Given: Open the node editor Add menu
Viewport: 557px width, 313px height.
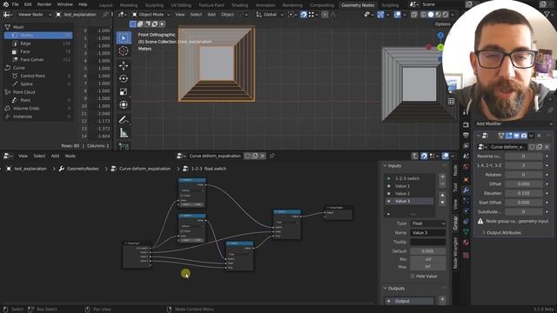Looking at the screenshot, I should (55, 156).
